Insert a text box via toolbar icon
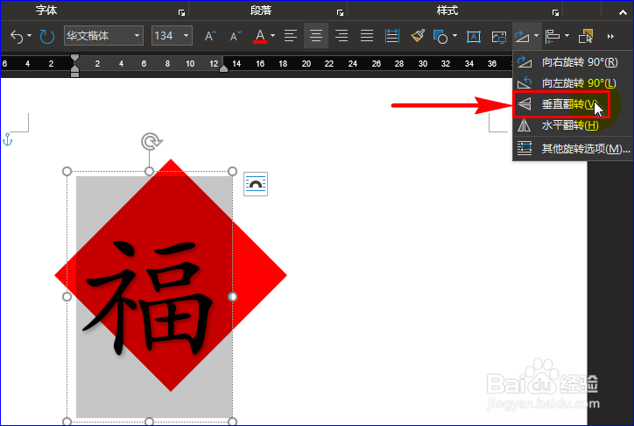The width and height of the screenshot is (634, 426). [x=473, y=37]
